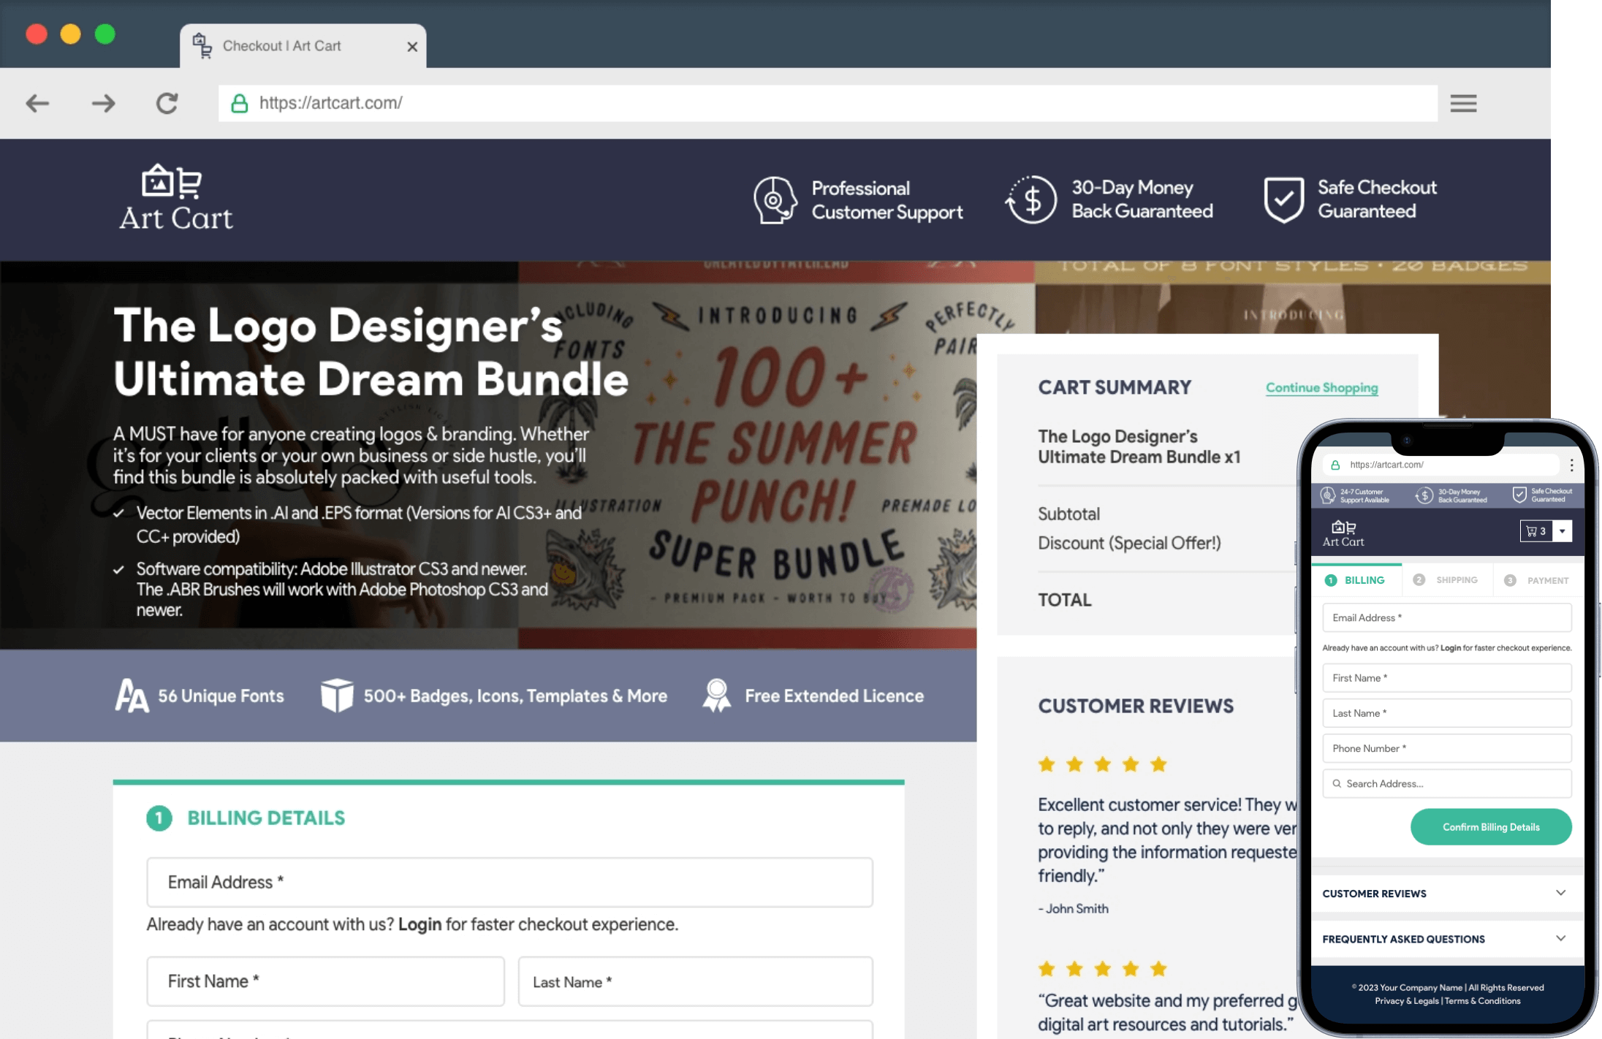Click the green padlock in the desktop address bar
Viewport: 1602px width, 1039px height.
[239, 103]
